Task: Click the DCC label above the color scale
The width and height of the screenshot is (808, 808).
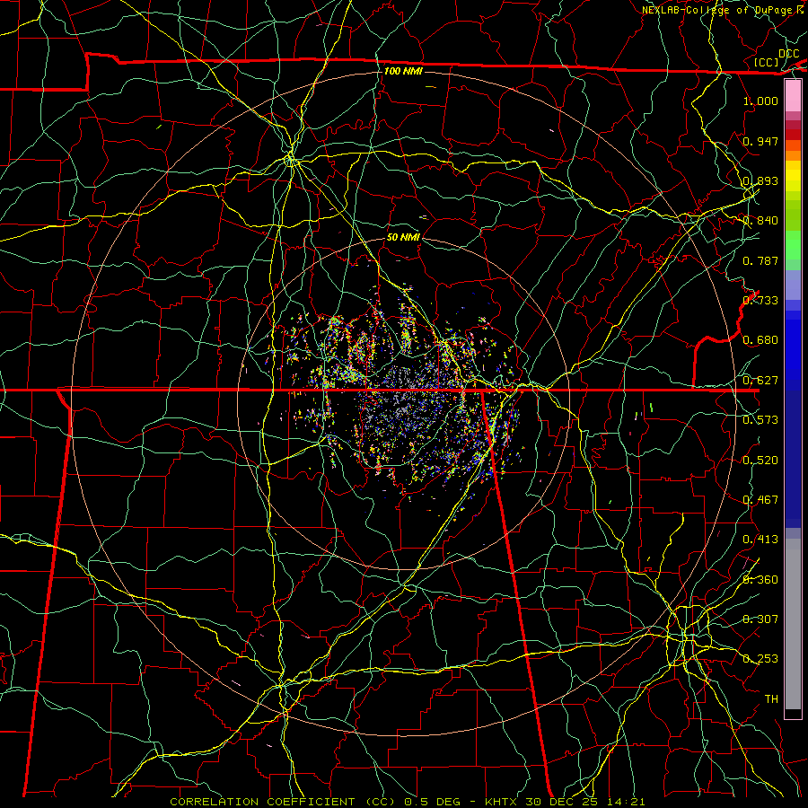Action: click(x=788, y=54)
